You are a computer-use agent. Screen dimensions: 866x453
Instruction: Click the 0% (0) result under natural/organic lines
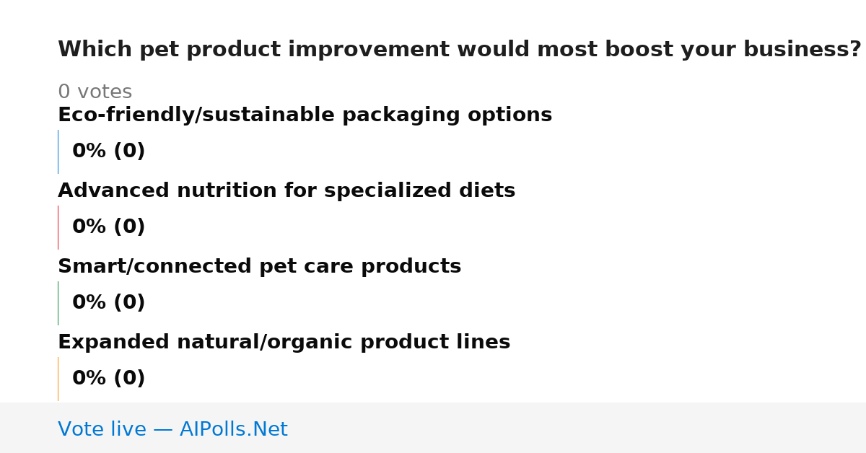(108, 379)
